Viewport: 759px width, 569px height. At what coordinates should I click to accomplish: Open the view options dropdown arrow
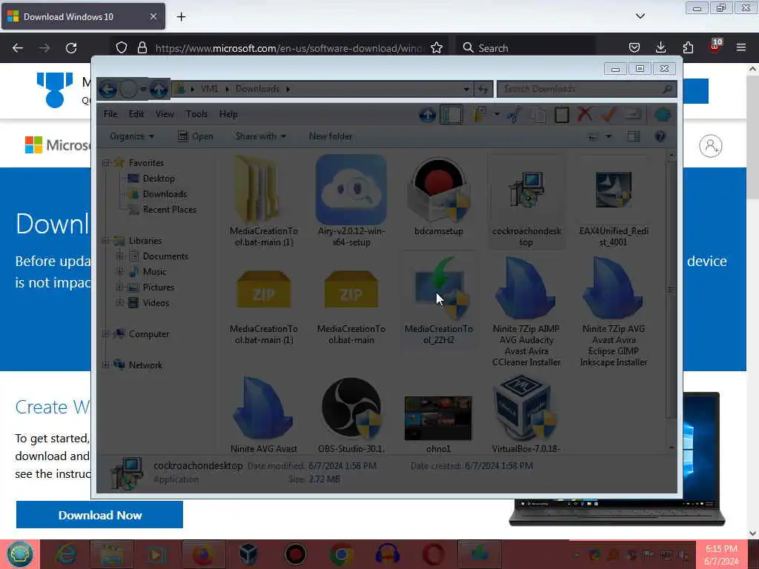tap(609, 136)
